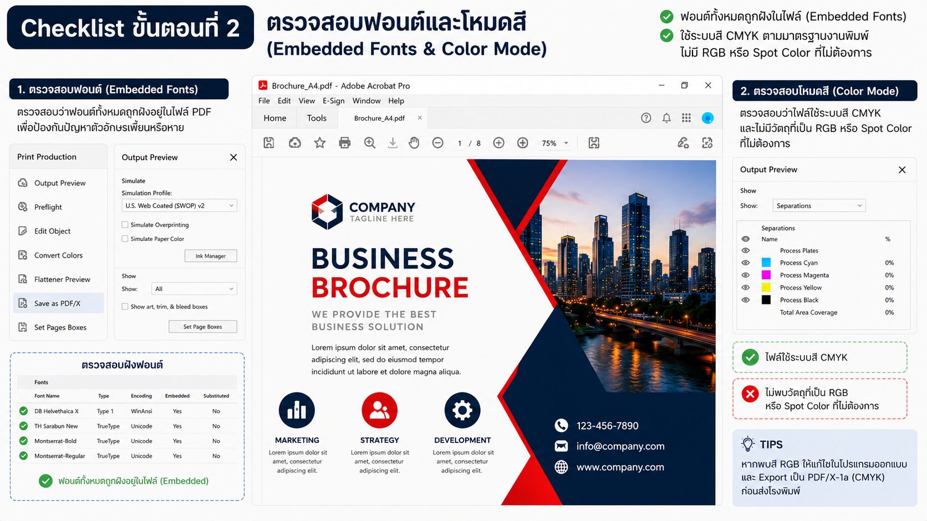Click the second plus circle icon before 75%
This screenshot has width=927, height=521.
[523, 143]
